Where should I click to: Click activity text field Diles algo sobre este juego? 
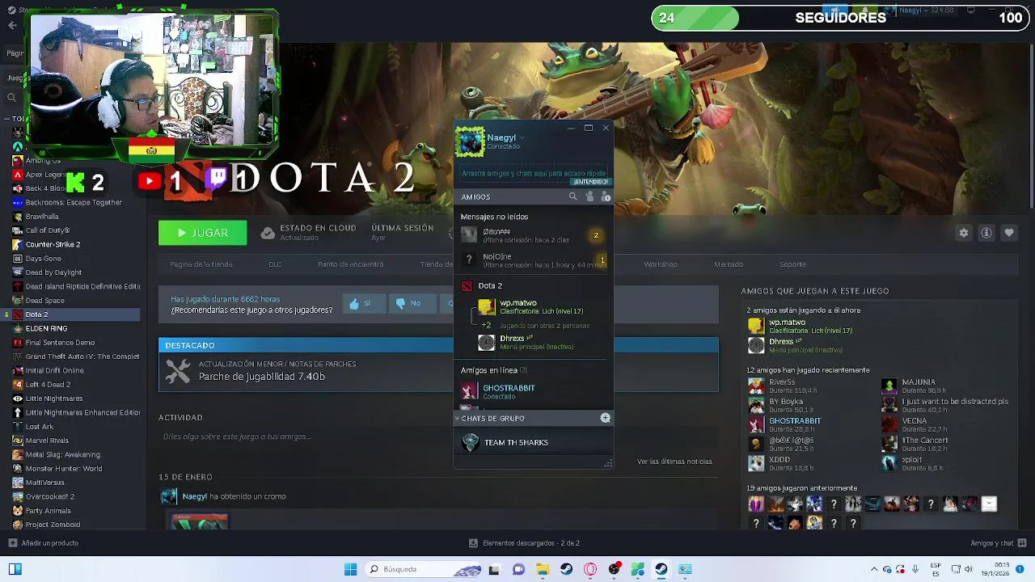coord(437,436)
